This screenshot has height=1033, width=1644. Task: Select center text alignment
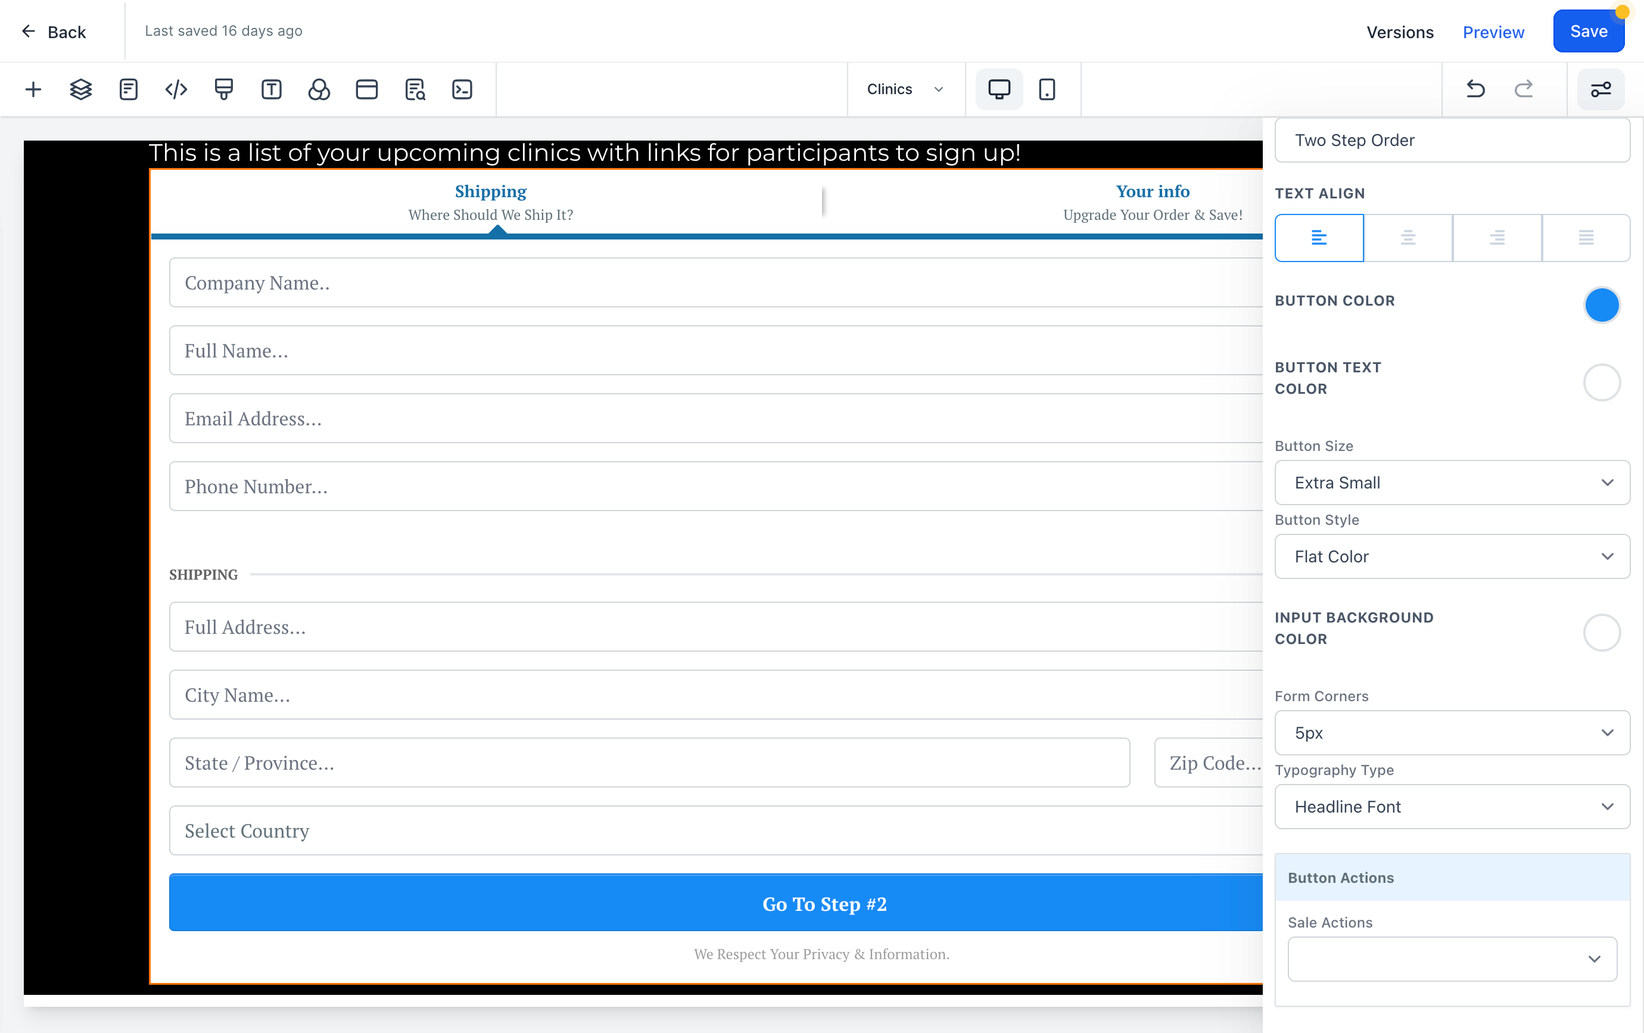point(1408,238)
